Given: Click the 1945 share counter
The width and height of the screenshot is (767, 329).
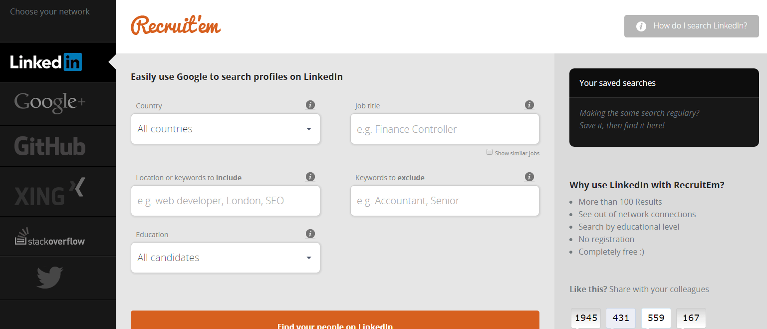Looking at the screenshot, I should [x=585, y=318].
